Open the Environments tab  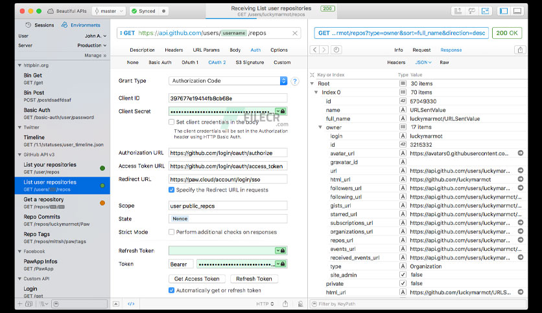click(x=81, y=25)
